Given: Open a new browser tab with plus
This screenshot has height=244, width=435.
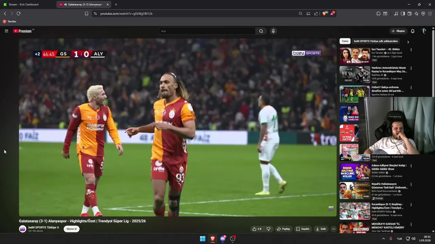Looking at the screenshot, I should point(116,4).
